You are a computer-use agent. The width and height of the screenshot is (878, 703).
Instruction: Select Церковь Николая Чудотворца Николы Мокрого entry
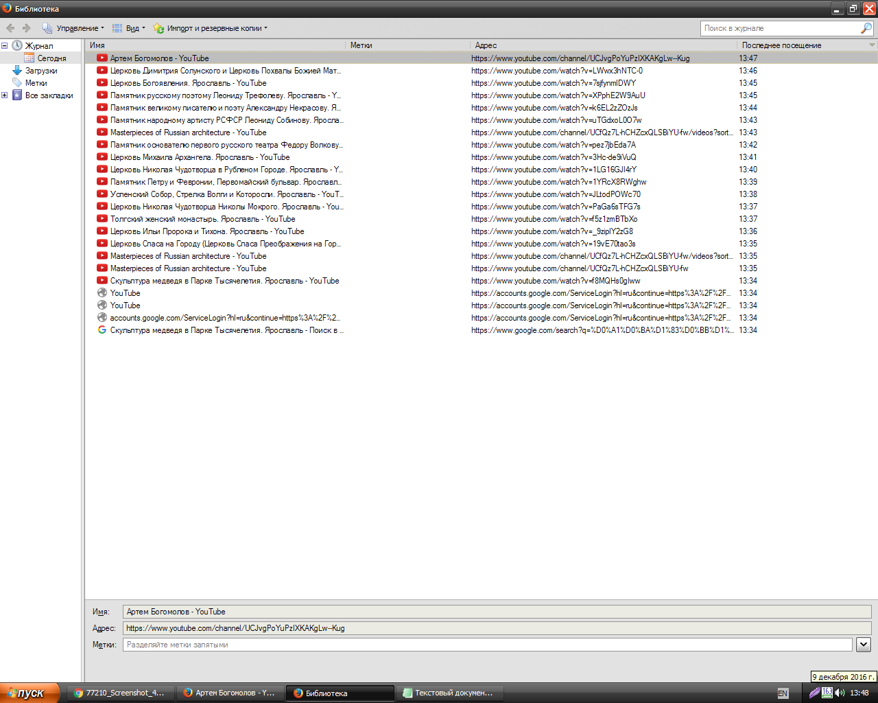(x=481, y=207)
